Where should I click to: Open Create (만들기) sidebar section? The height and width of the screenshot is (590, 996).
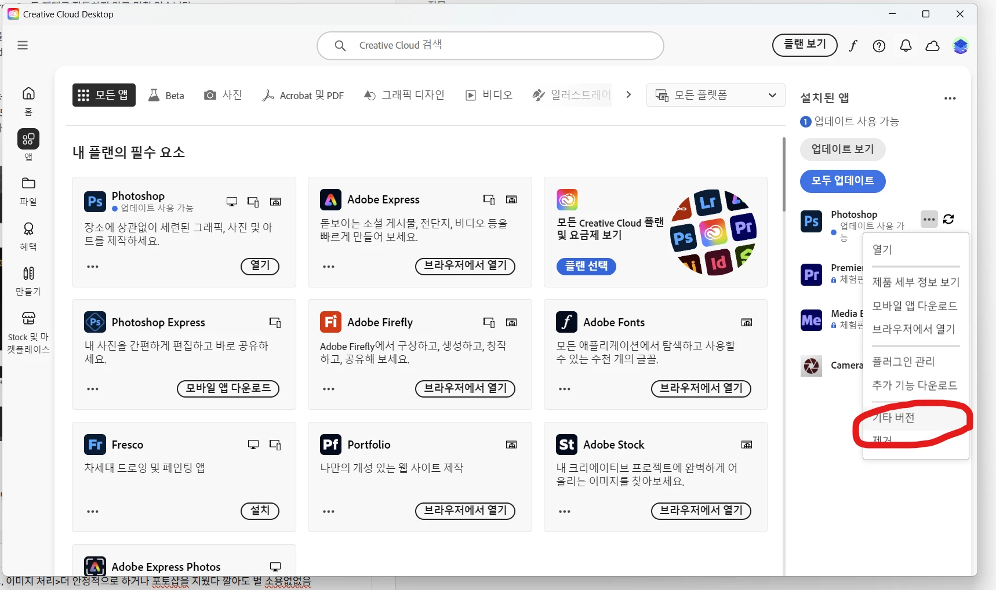coord(28,281)
